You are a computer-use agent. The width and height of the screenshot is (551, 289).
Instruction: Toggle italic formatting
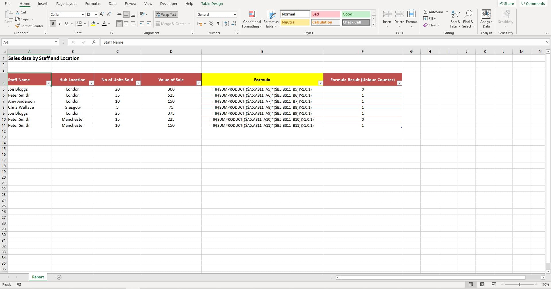click(60, 24)
